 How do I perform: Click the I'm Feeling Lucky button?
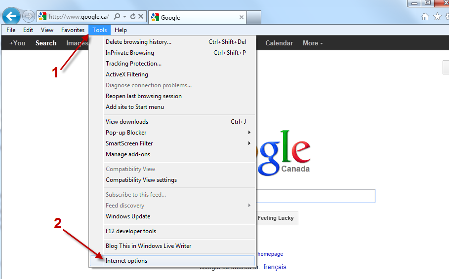pos(277,218)
